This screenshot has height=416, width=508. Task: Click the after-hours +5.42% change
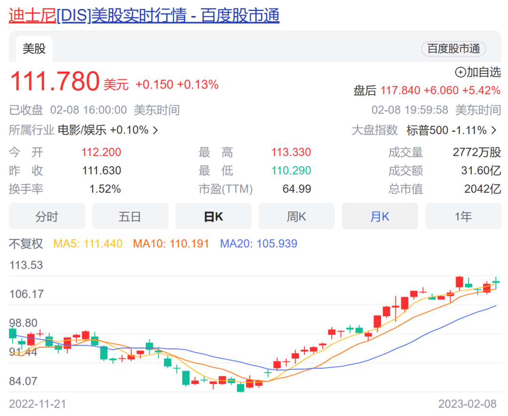[x=482, y=90]
